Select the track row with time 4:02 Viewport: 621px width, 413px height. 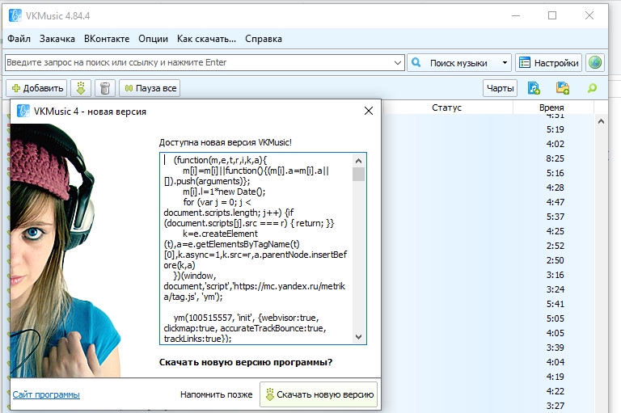(x=488, y=144)
